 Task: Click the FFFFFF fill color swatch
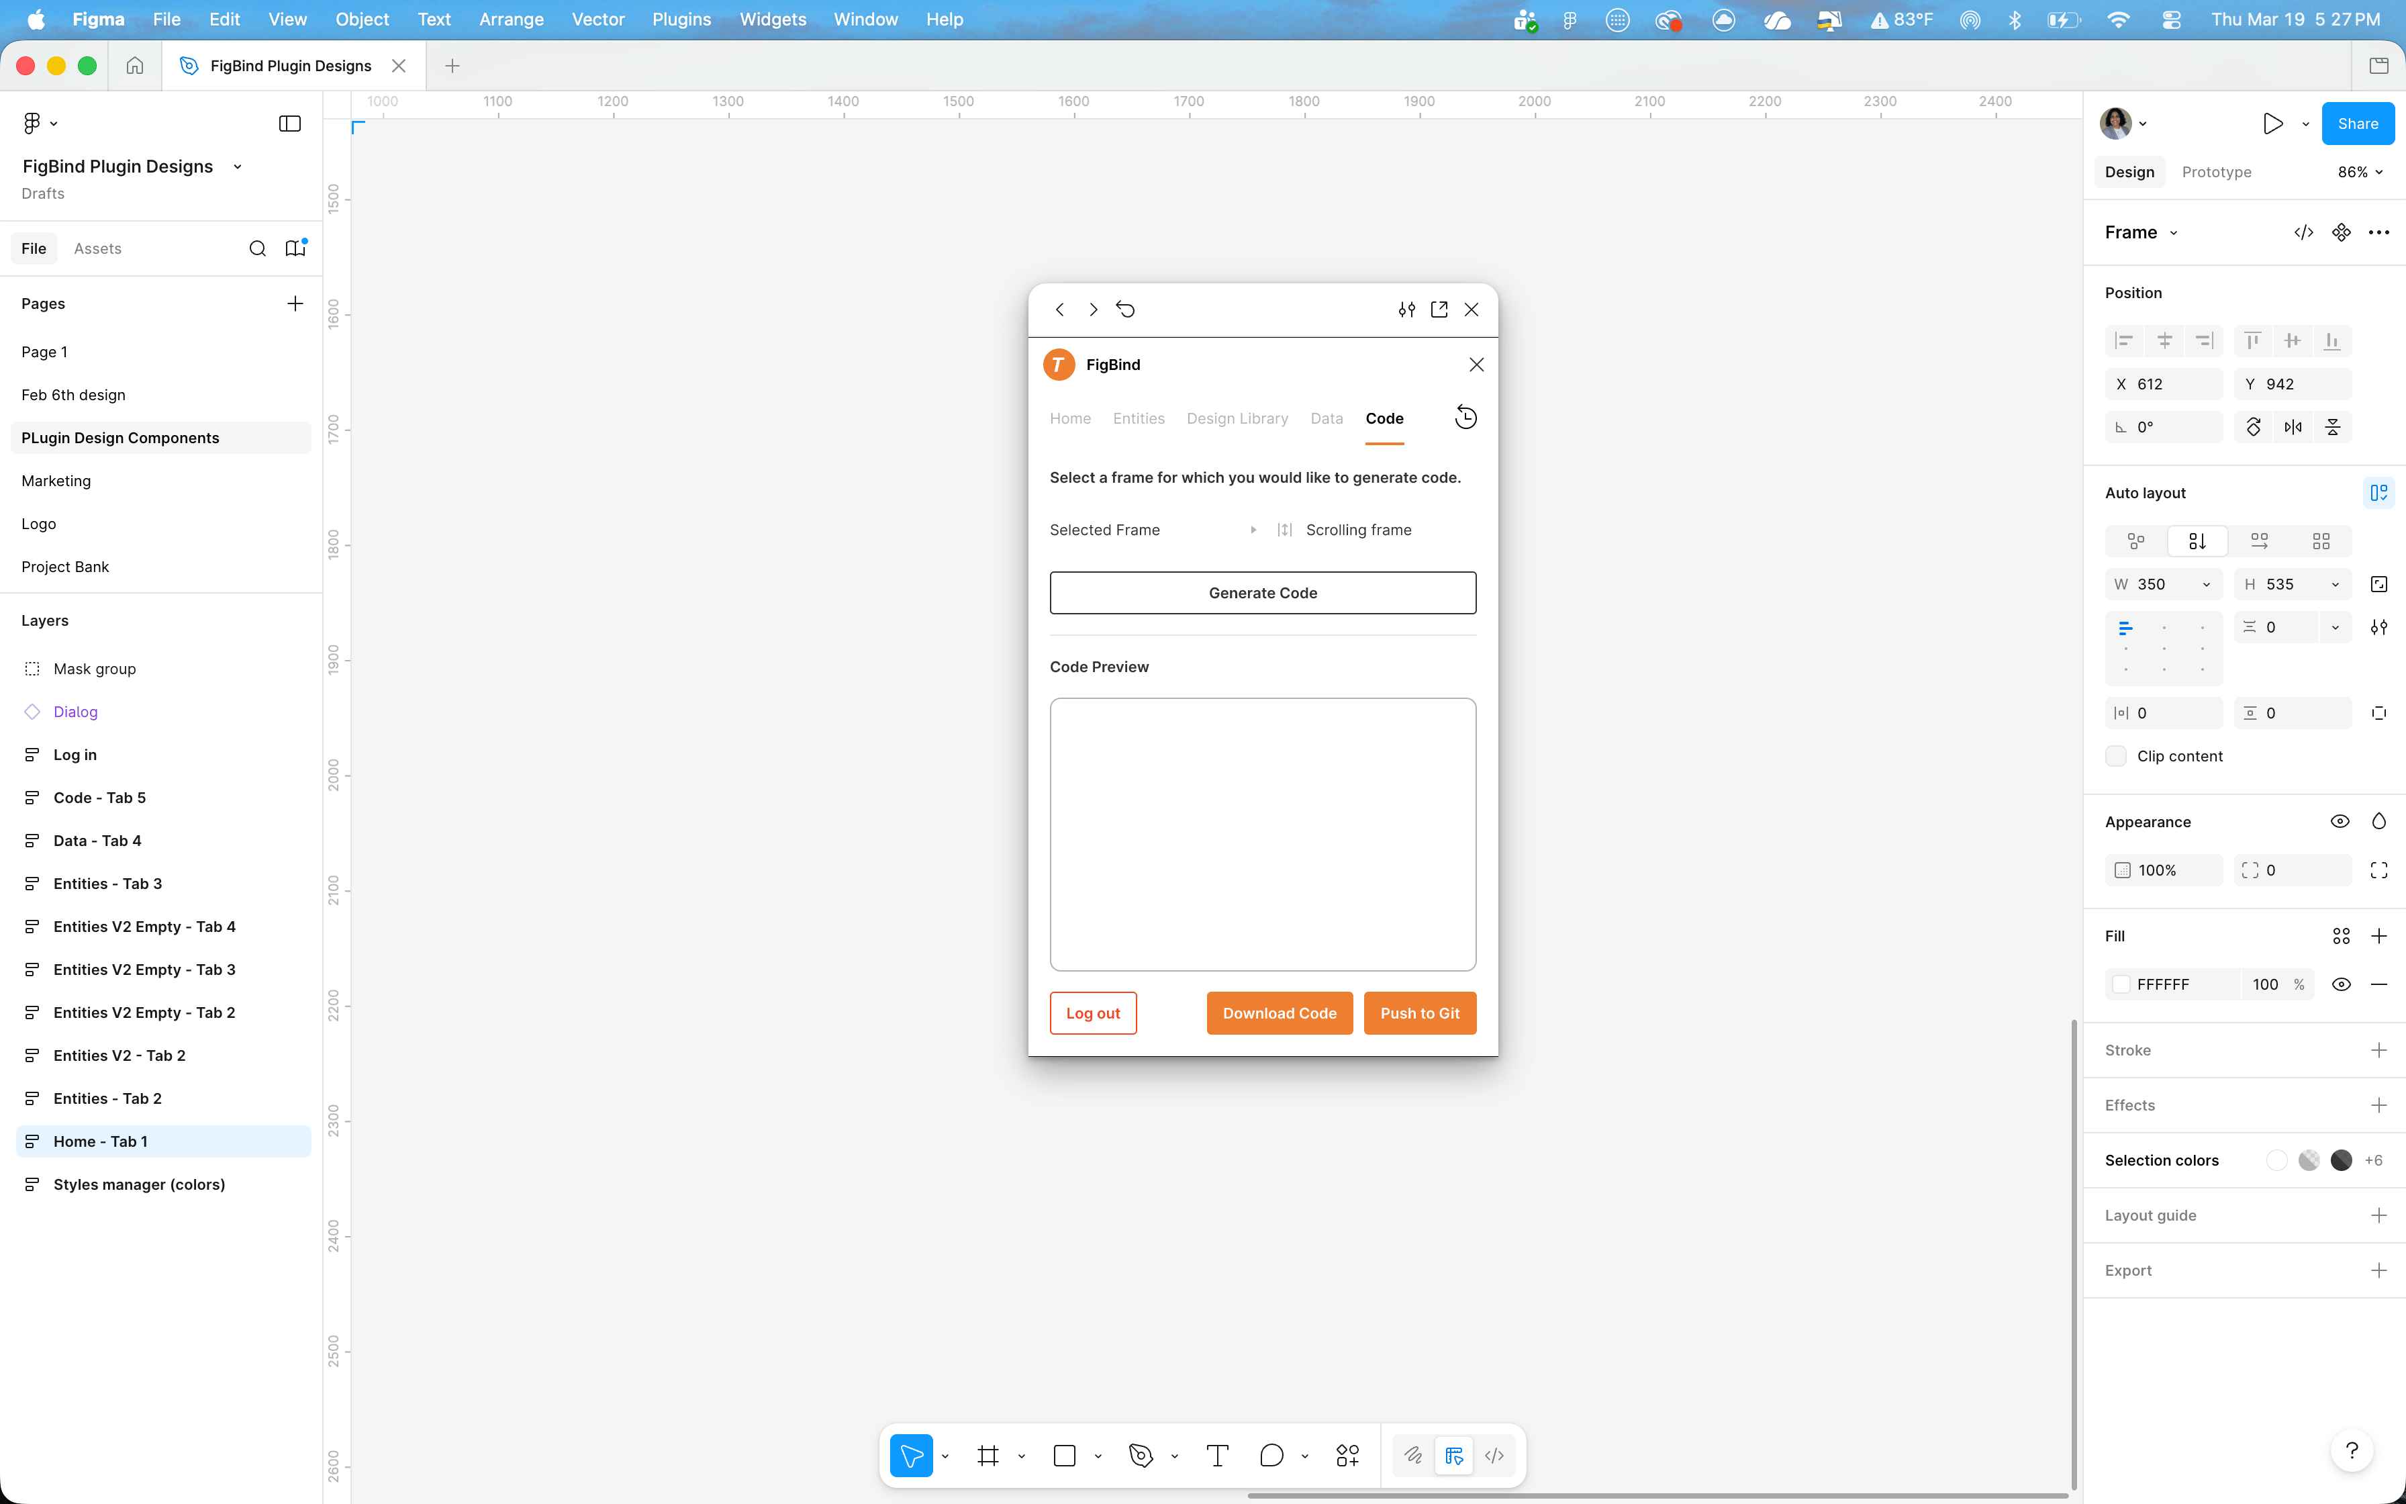[x=2121, y=984]
